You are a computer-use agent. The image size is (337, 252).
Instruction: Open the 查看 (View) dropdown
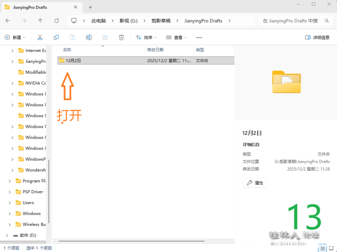(176, 37)
